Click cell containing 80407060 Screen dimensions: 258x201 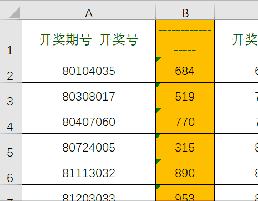[89, 121]
